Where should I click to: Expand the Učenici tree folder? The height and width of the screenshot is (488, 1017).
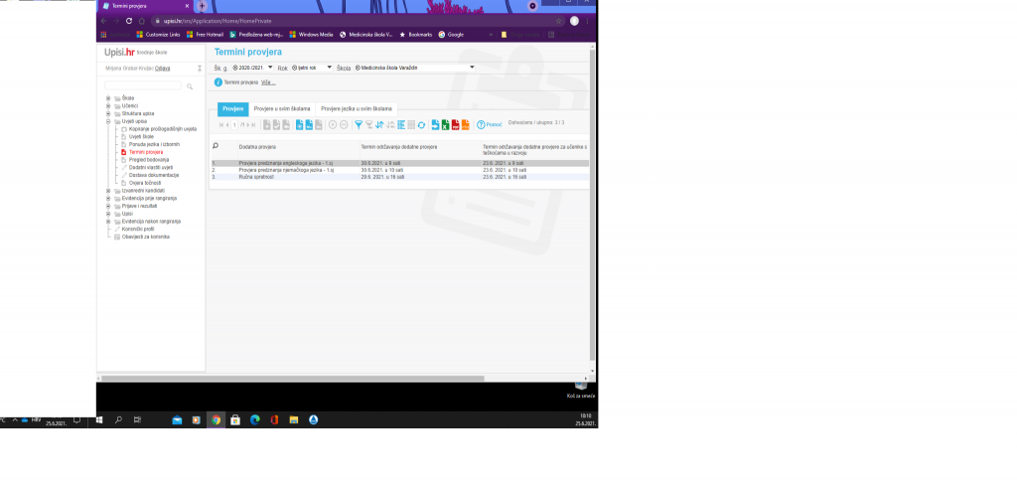pyautogui.click(x=108, y=105)
